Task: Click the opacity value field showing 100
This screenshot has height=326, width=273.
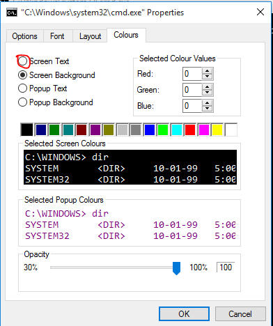Action: click(x=226, y=267)
